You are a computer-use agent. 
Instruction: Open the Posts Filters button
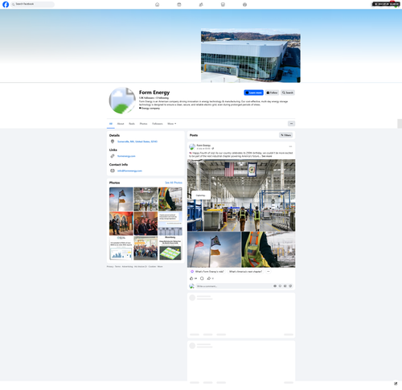(286, 135)
